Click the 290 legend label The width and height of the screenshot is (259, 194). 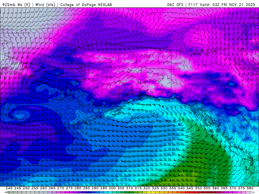(x=95, y=188)
